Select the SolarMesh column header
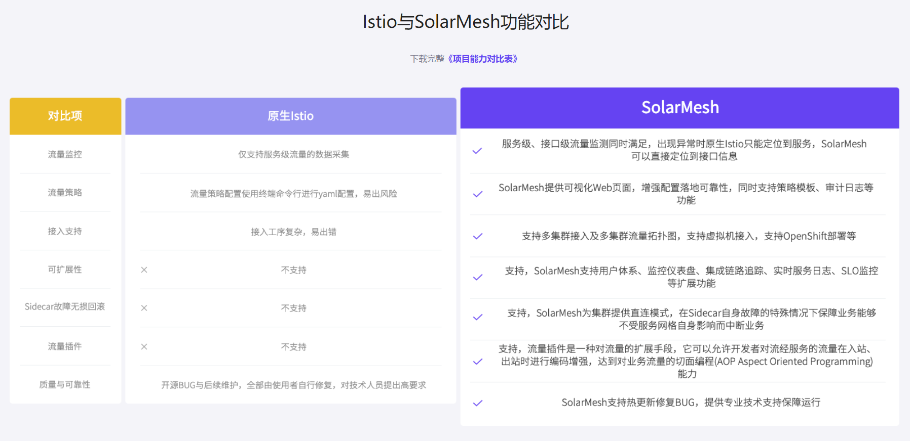910x441 pixels. (x=679, y=108)
